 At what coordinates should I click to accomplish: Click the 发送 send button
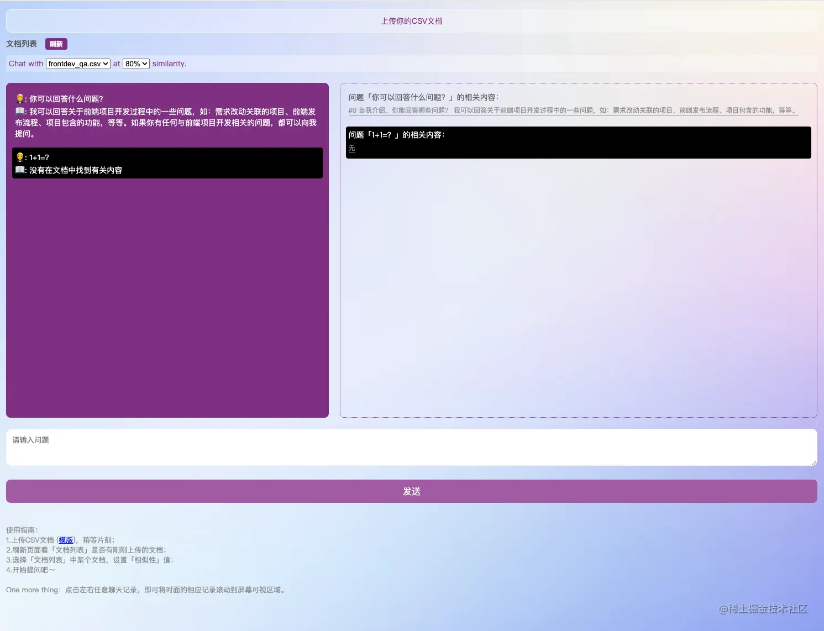click(412, 491)
